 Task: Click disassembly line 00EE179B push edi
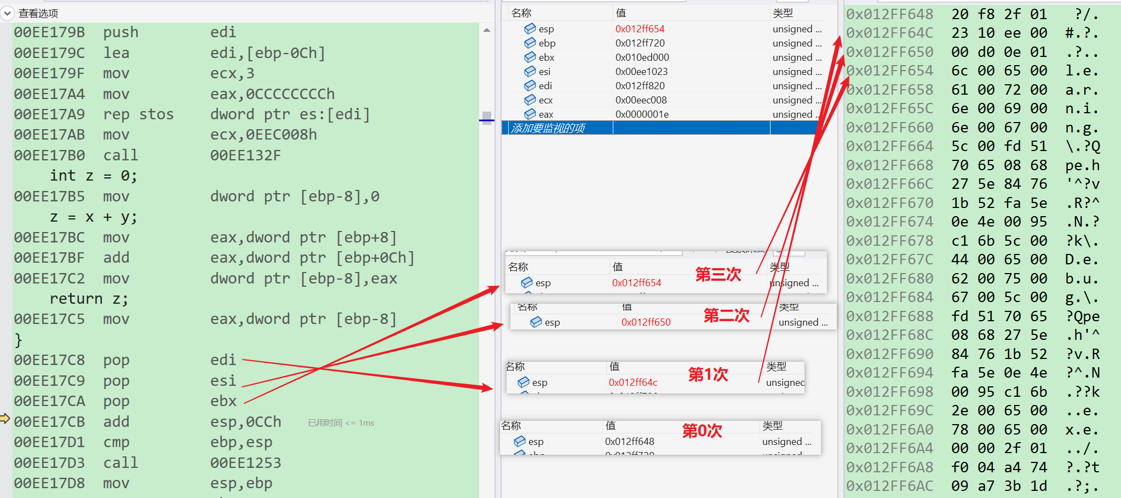[125, 32]
